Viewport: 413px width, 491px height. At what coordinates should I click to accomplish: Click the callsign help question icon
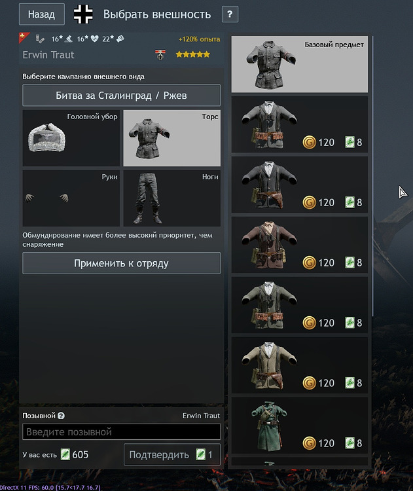(62, 416)
